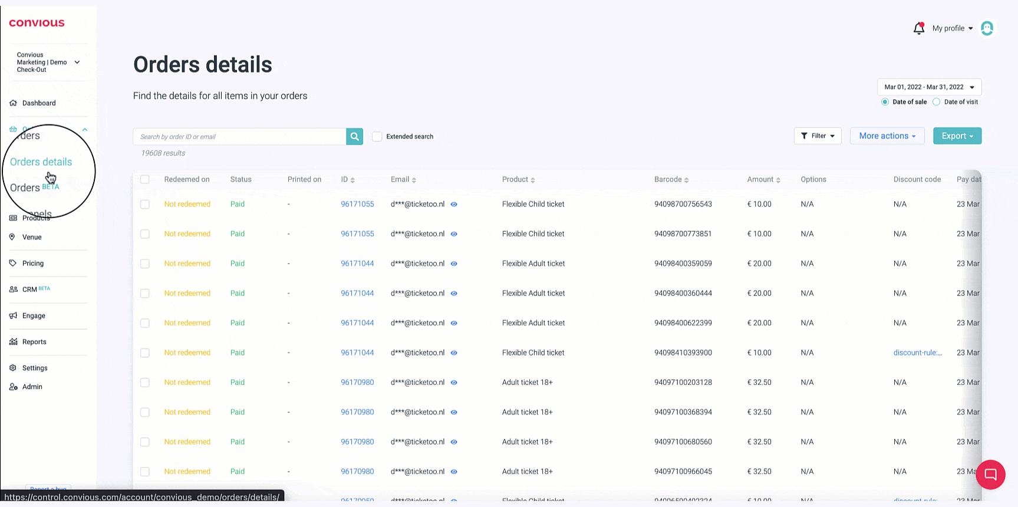Expand the More actions menu
This screenshot has width=1018, height=507.
pos(887,136)
